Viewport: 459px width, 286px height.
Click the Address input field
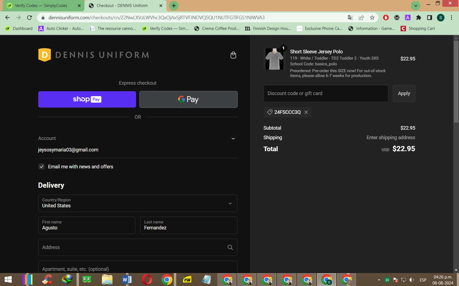138,247
